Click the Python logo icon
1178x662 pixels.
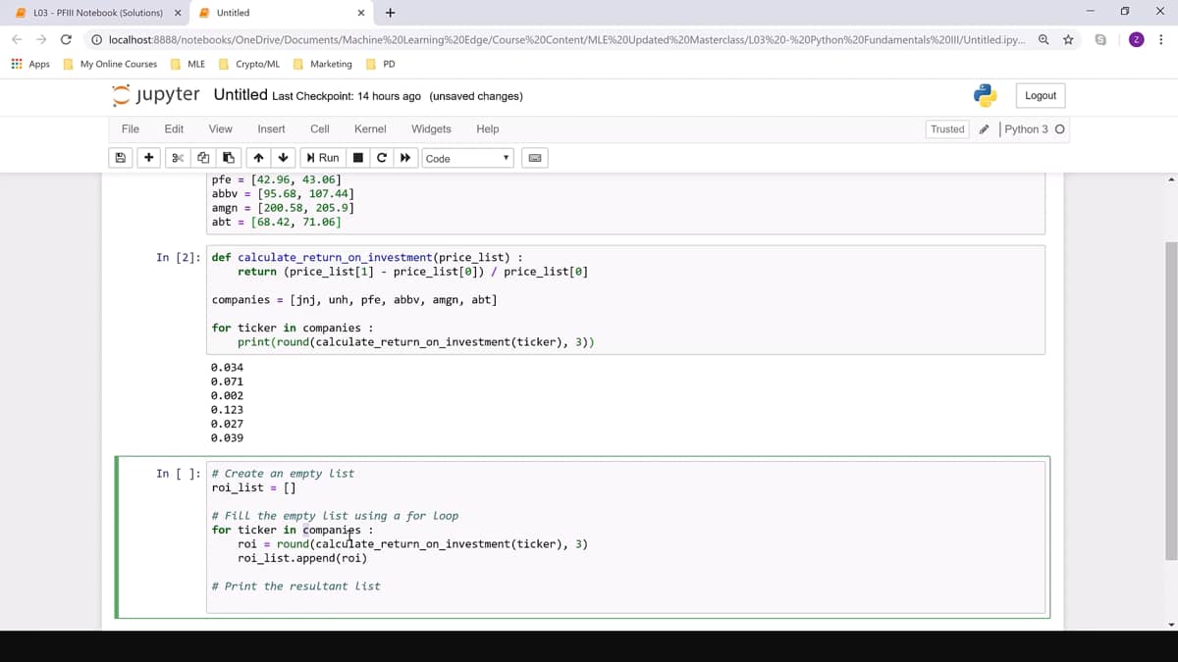[x=985, y=95]
